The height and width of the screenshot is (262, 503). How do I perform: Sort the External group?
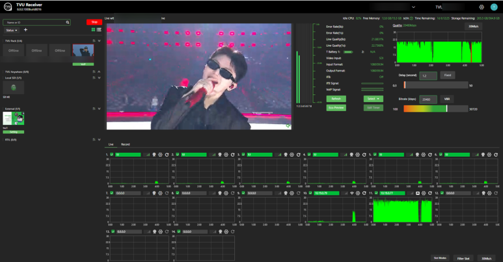(94, 109)
